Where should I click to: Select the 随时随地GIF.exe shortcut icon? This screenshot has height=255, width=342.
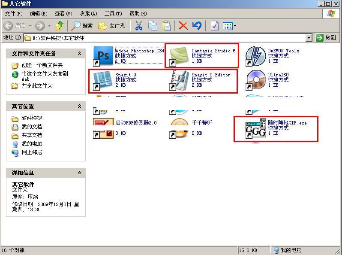click(255, 128)
